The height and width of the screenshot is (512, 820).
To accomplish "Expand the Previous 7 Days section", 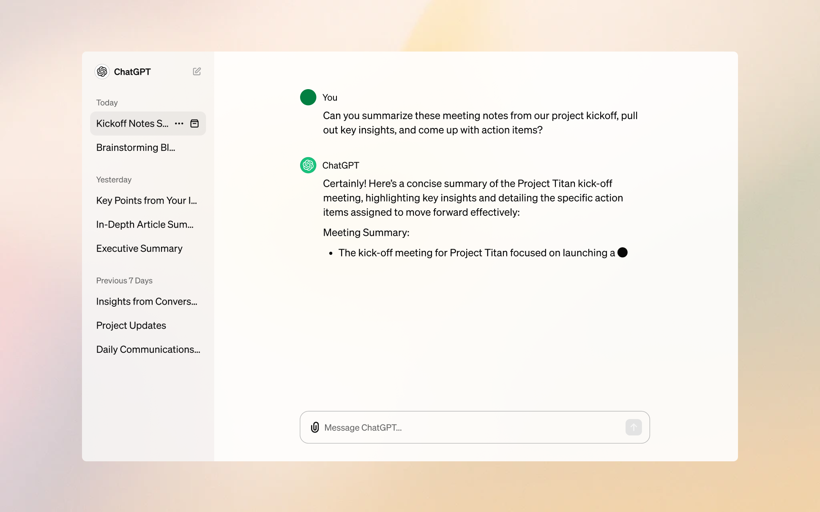I will (x=124, y=280).
